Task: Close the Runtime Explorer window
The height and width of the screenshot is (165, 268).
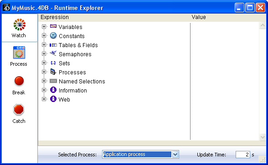Action: (x=260, y=8)
